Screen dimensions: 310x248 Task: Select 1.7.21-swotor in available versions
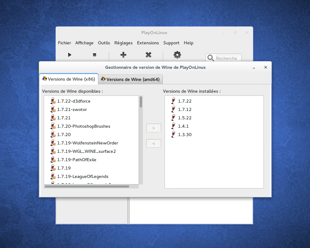pos(91,109)
